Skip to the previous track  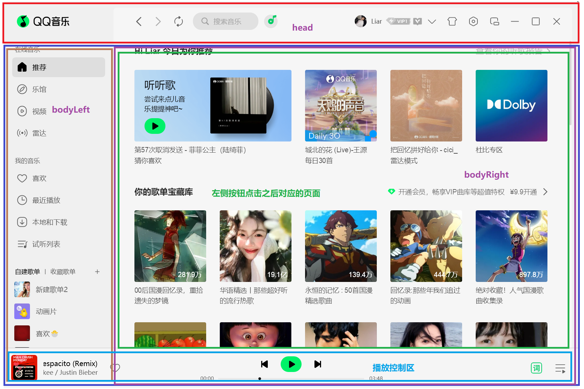click(265, 364)
